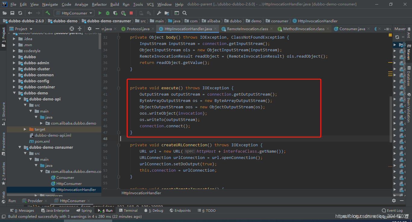This screenshot has height=222, width=412.
Task: Run with coverage using the shield icon
Action: click(116, 13)
